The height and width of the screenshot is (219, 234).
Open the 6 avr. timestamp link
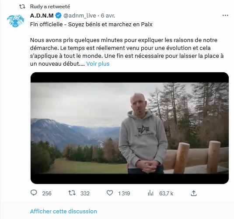[108, 15]
